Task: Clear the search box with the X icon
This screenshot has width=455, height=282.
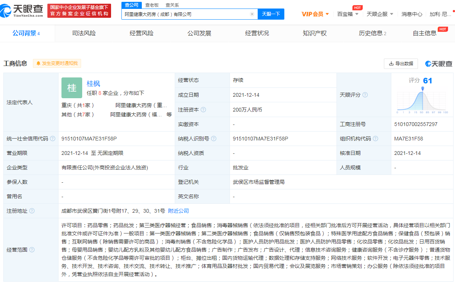Action: tap(252, 14)
